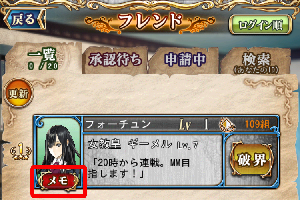Screen dimensions: 300x200
Task: Tap the rank 1 three-star badge
Action: tap(20, 151)
